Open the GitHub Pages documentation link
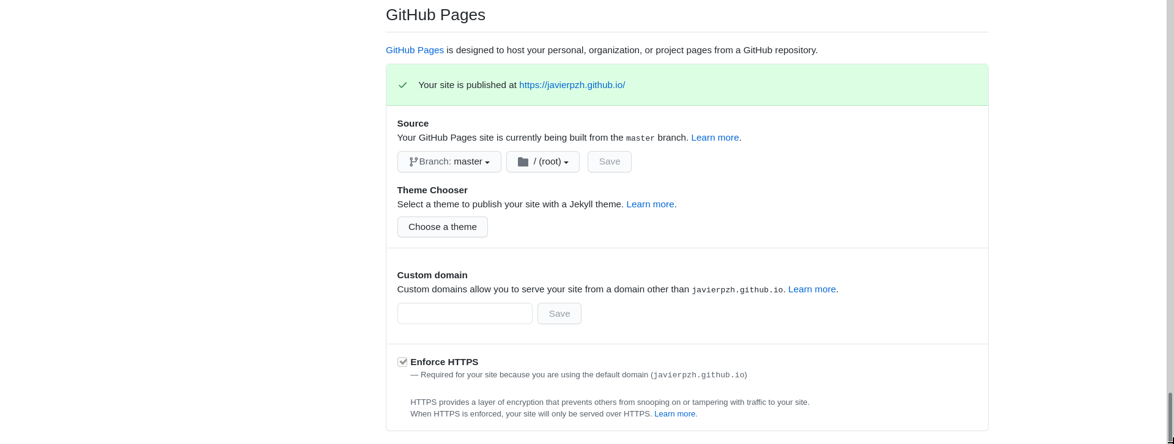Image resolution: width=1174 pixels, height=444 pixels. tap(415, 50)
